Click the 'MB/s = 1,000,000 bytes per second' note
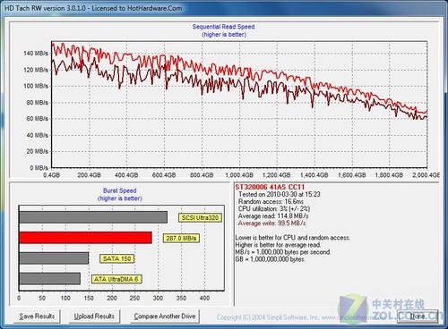The width and height of the screenshot is (448, 329). pyautogui.click(x=283, y=252)
